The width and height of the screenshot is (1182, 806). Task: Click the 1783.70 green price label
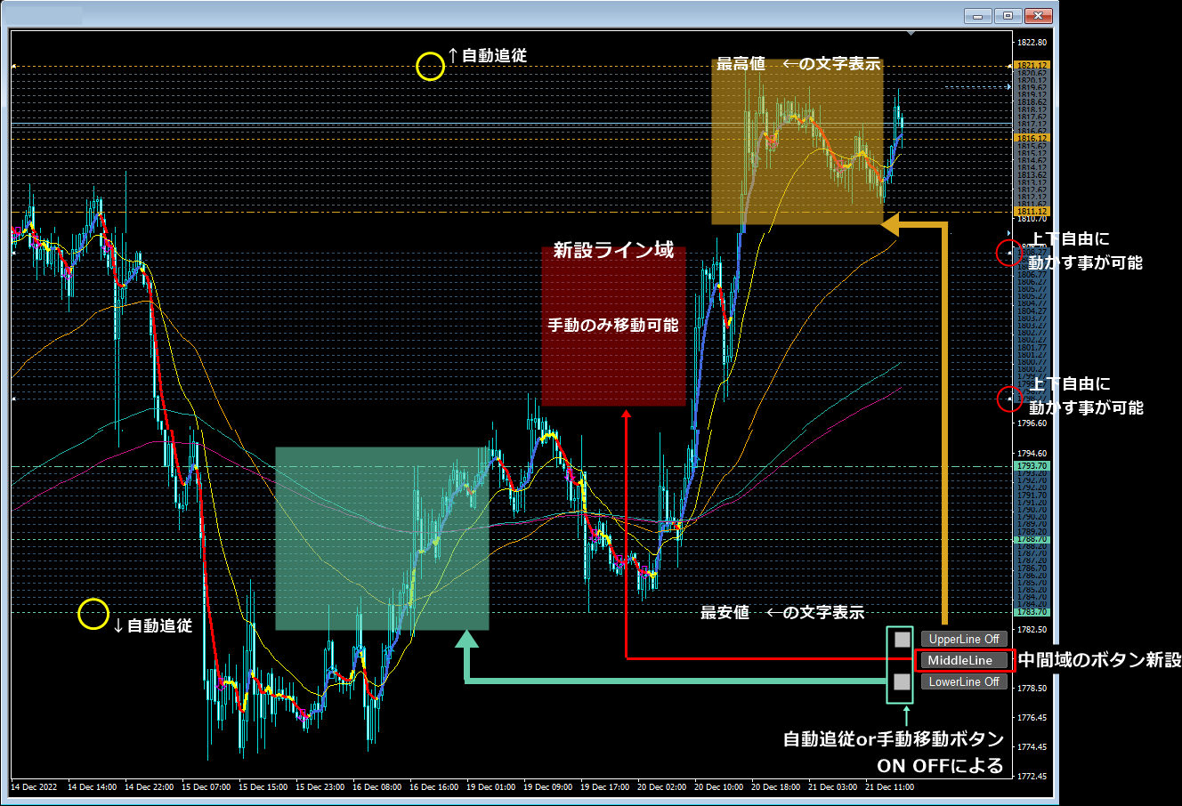pyautogui.click(x=1032, y=612)
